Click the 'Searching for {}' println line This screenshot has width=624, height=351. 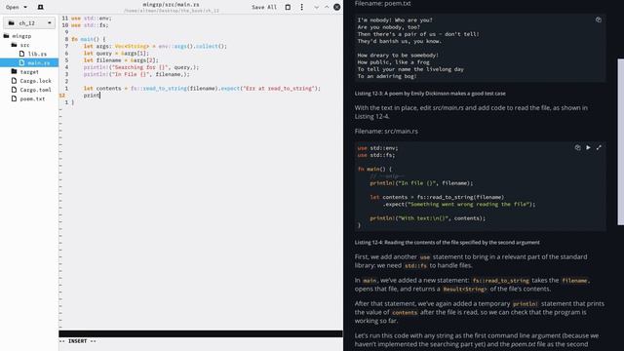pyautogui.click(x=140, y=67)
